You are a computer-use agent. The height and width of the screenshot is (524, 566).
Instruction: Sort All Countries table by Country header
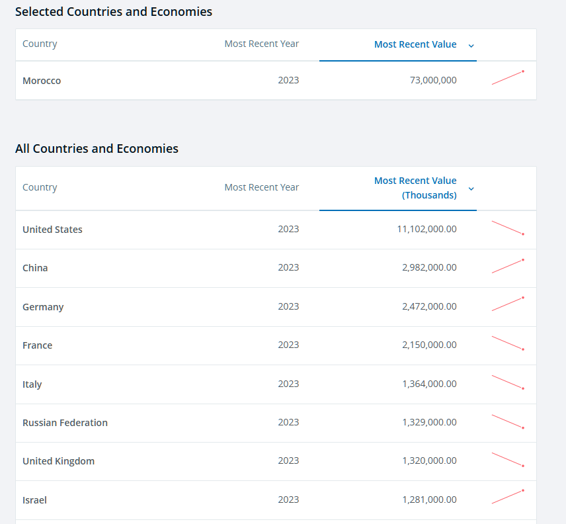pos(40,187)
